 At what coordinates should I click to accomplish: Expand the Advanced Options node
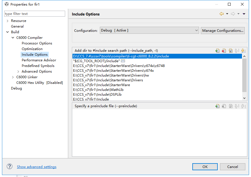(x=18, y=71)
